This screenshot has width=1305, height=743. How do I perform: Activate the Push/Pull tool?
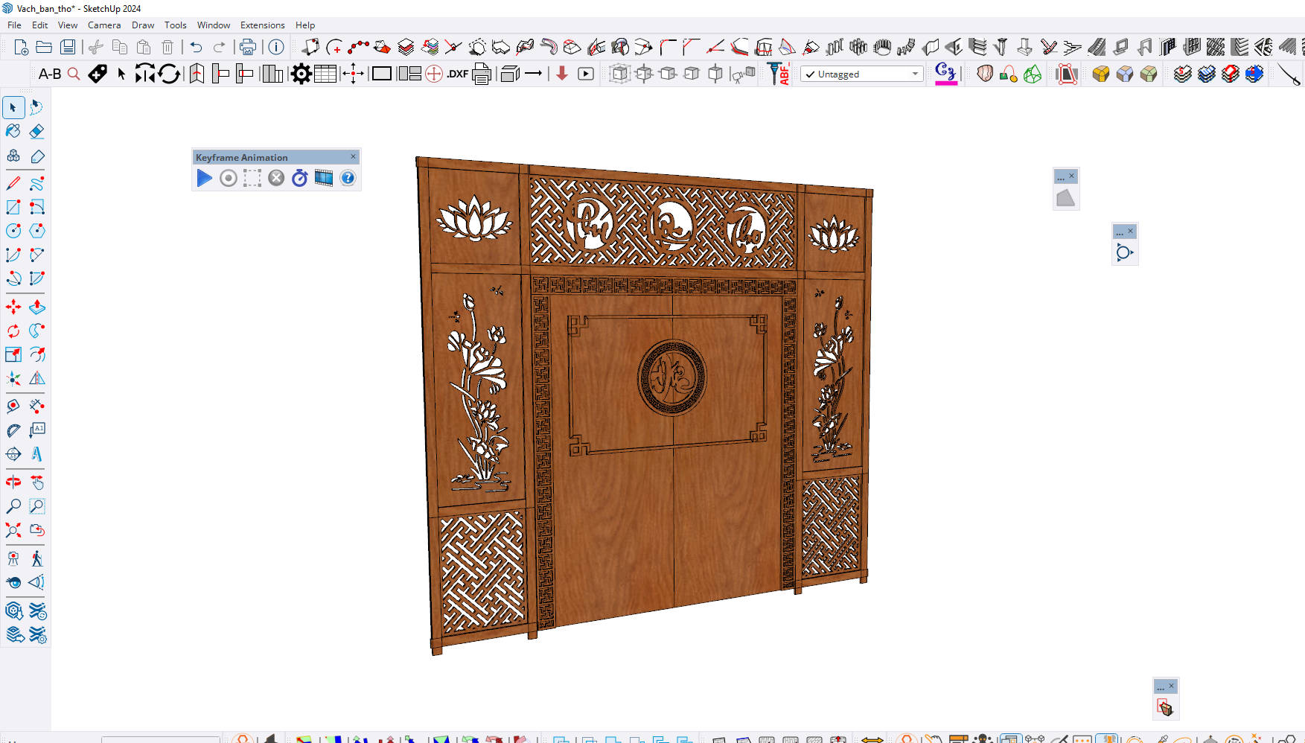coord(36,307)
